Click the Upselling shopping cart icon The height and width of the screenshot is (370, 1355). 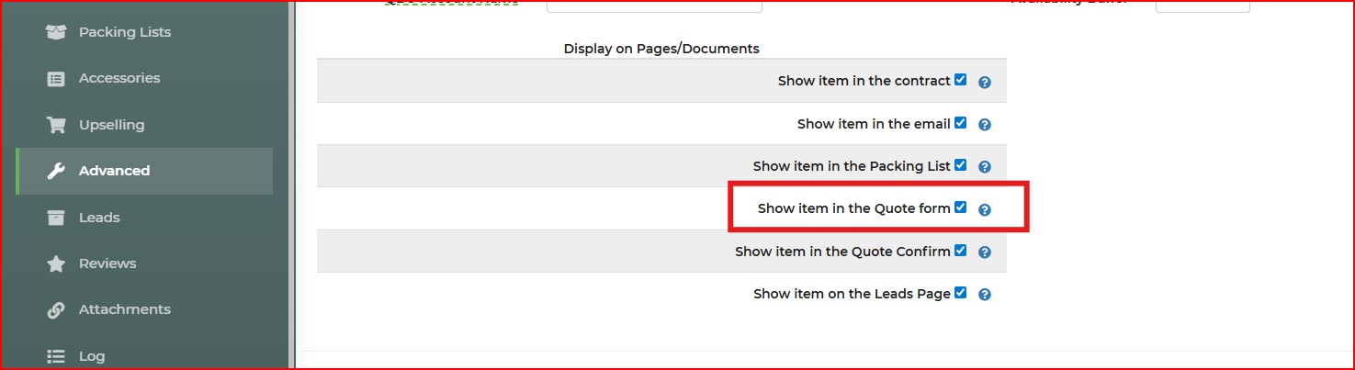point(56,125)
